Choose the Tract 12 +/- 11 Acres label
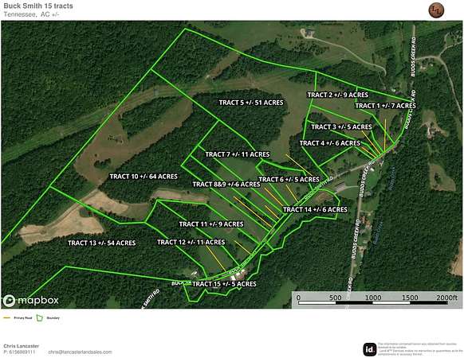 191,242
